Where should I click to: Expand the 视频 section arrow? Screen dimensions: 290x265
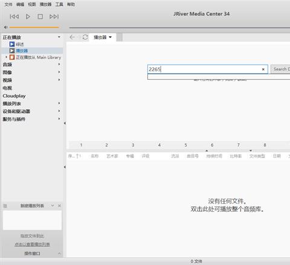[x=59, y=80]
